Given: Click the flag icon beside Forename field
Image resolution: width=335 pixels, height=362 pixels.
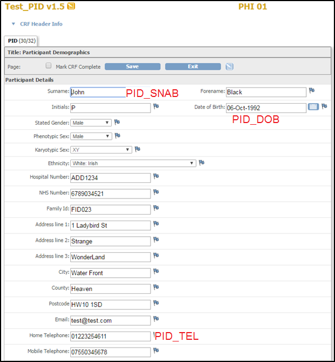Looking at the screenshot, I should coord(312,90).
